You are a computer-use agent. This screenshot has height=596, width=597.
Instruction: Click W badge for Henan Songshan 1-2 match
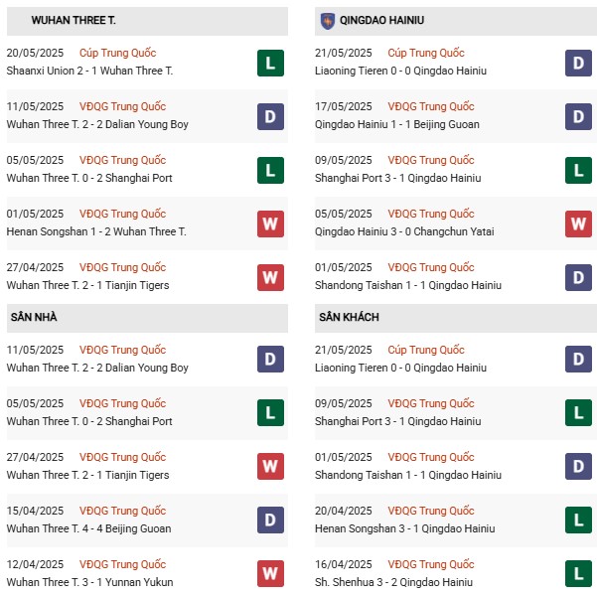(270, 223)
